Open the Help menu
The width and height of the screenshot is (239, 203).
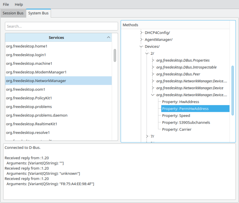pyautogui.click(x=19, y=4)
